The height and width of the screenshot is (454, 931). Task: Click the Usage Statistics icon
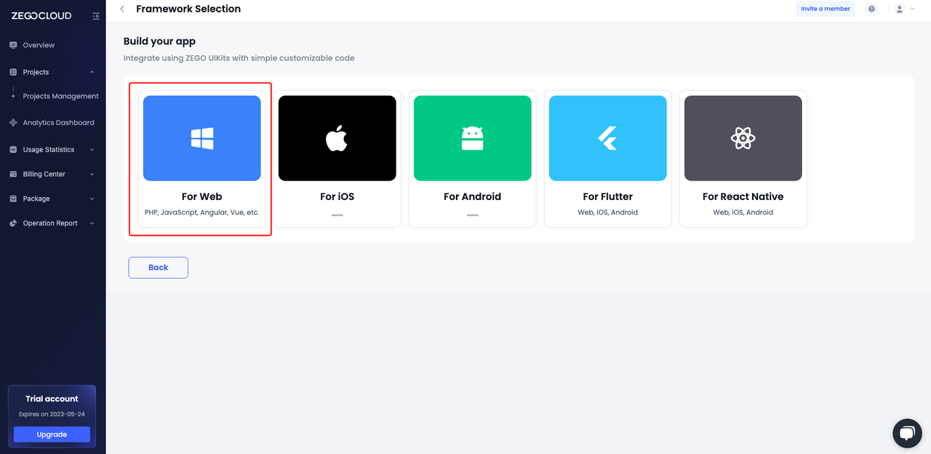[13, 150]
